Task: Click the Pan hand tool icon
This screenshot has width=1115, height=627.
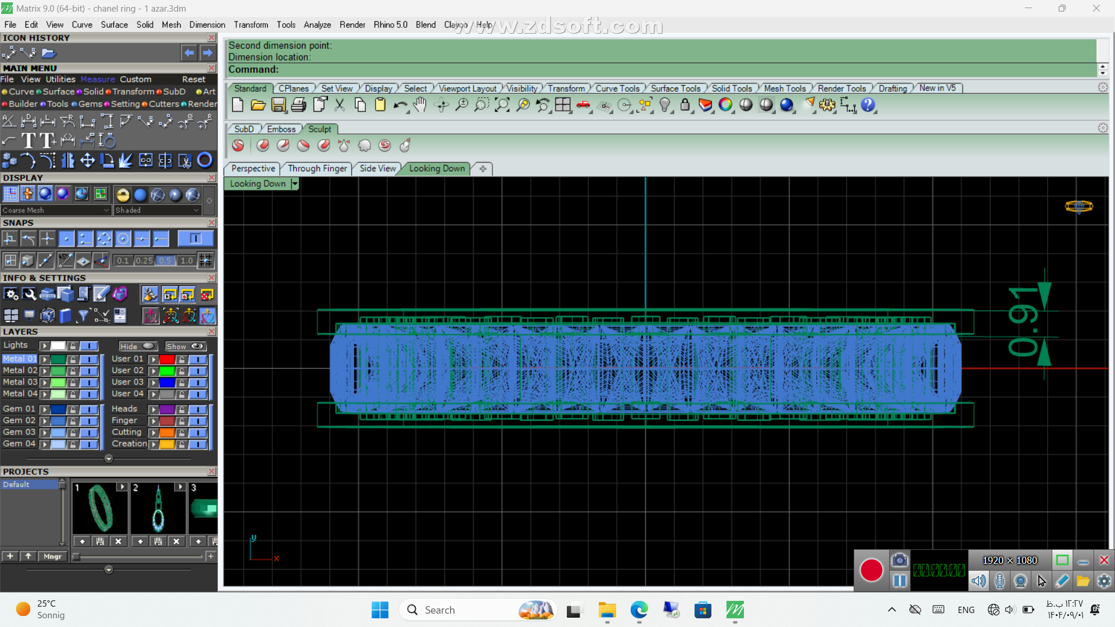Action: 420,105
